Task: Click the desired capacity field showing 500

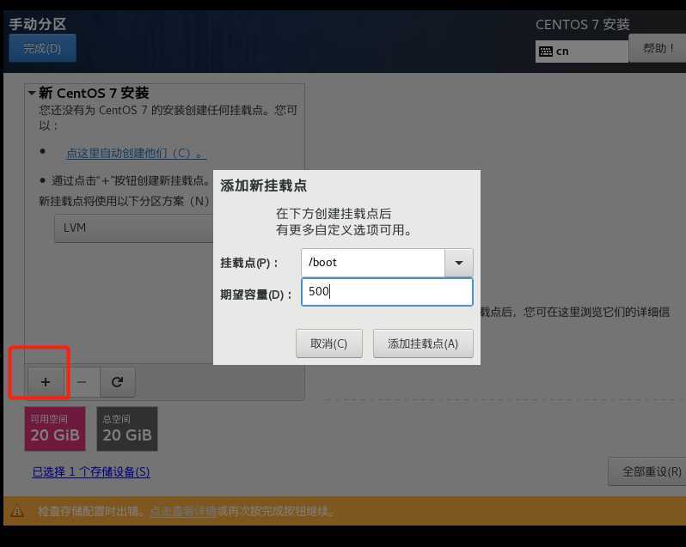Action: click(x=387, y=292)
